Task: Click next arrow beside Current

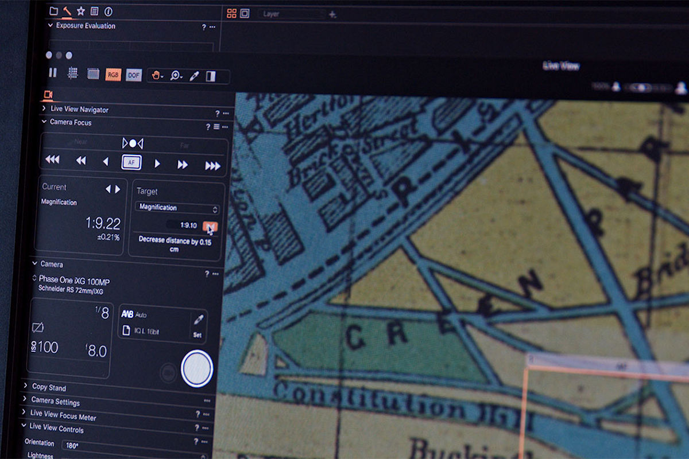Action: 118,189
